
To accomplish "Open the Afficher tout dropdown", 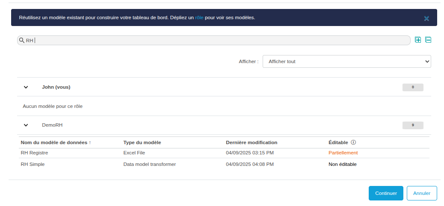I will pos(346,61).
